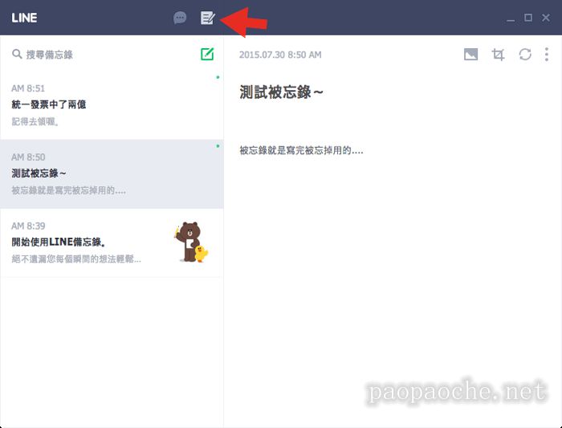Open memo 開始使用LINE備忘錄。
This screenshot has width=562, height=428.
(112, 243)
